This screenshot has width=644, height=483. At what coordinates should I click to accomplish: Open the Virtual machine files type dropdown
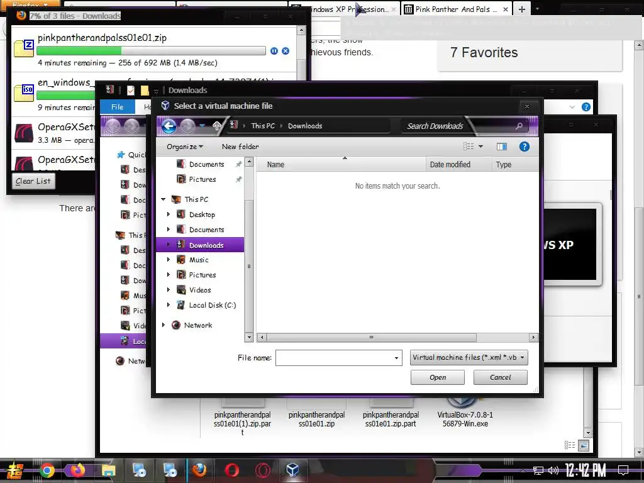[x=469, y=357]
